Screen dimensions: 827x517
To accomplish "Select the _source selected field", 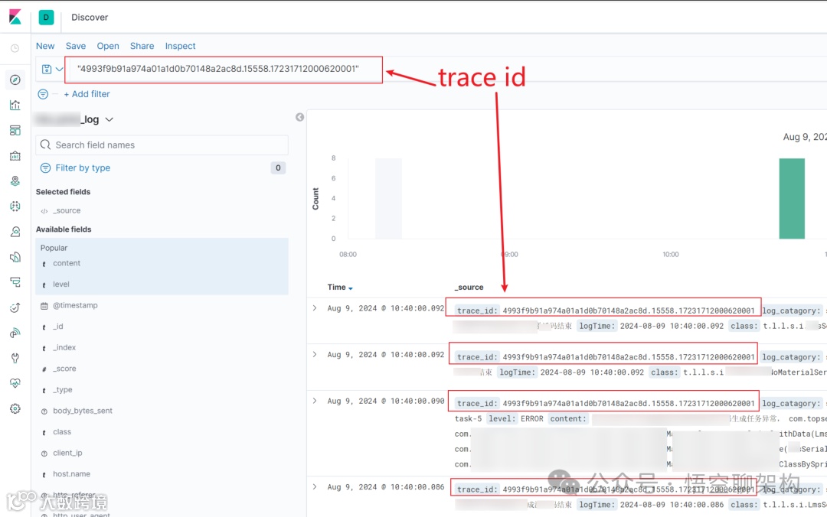I will (x=67, y=210).
